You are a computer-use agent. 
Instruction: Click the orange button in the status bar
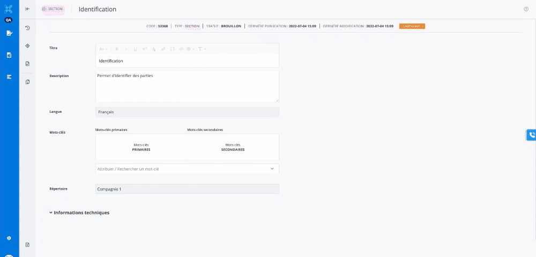(412, 26)
